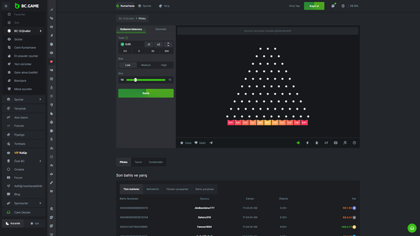Select Tüm bahisler bets tab

(x=132, y=189)
